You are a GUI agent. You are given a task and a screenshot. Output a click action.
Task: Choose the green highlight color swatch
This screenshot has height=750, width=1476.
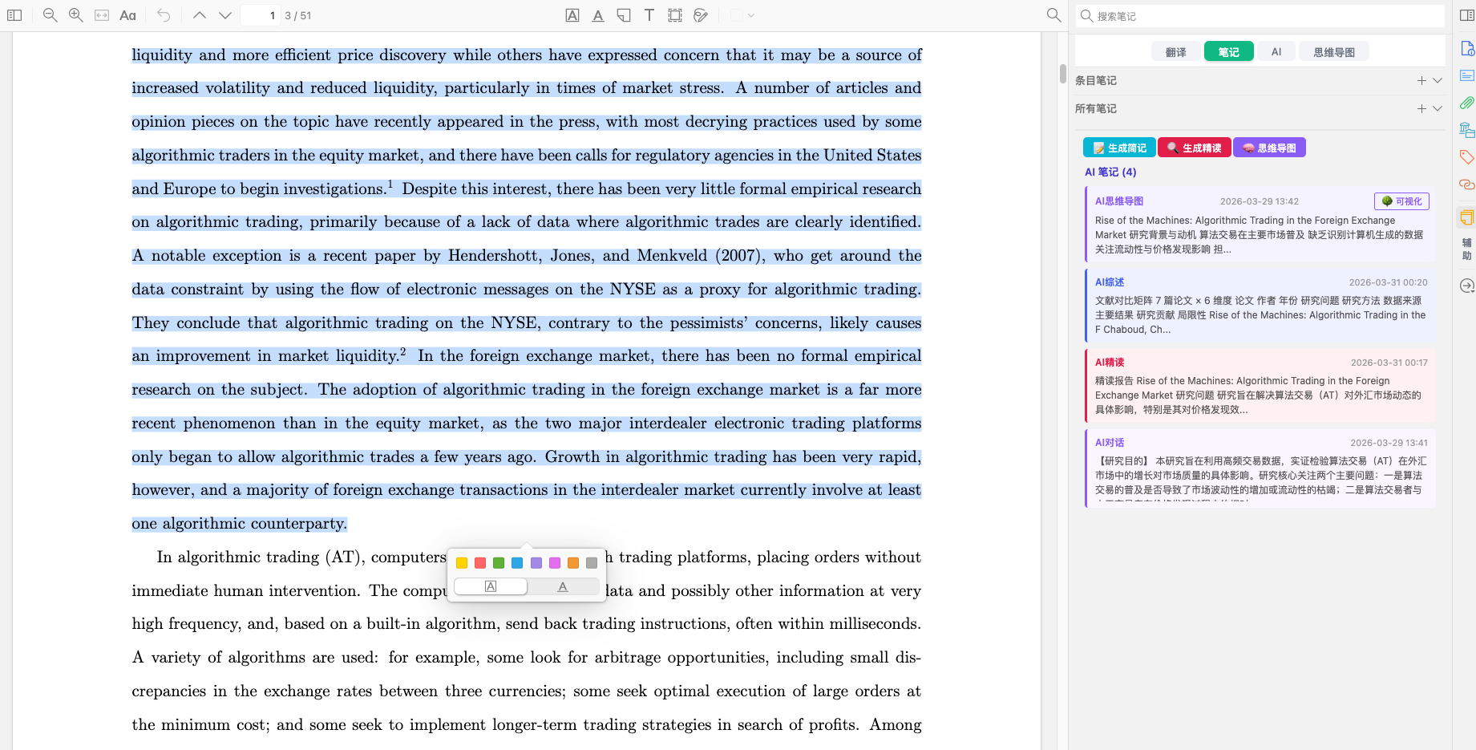coord(499,563)
